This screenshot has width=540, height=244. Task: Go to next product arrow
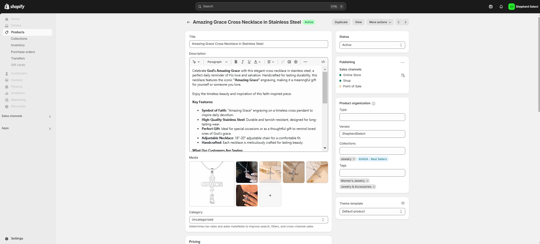click(406, 22)
